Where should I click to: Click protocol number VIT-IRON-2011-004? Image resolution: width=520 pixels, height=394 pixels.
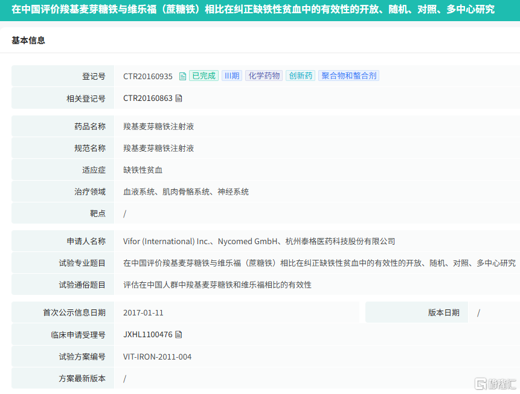tap(157, 357)
